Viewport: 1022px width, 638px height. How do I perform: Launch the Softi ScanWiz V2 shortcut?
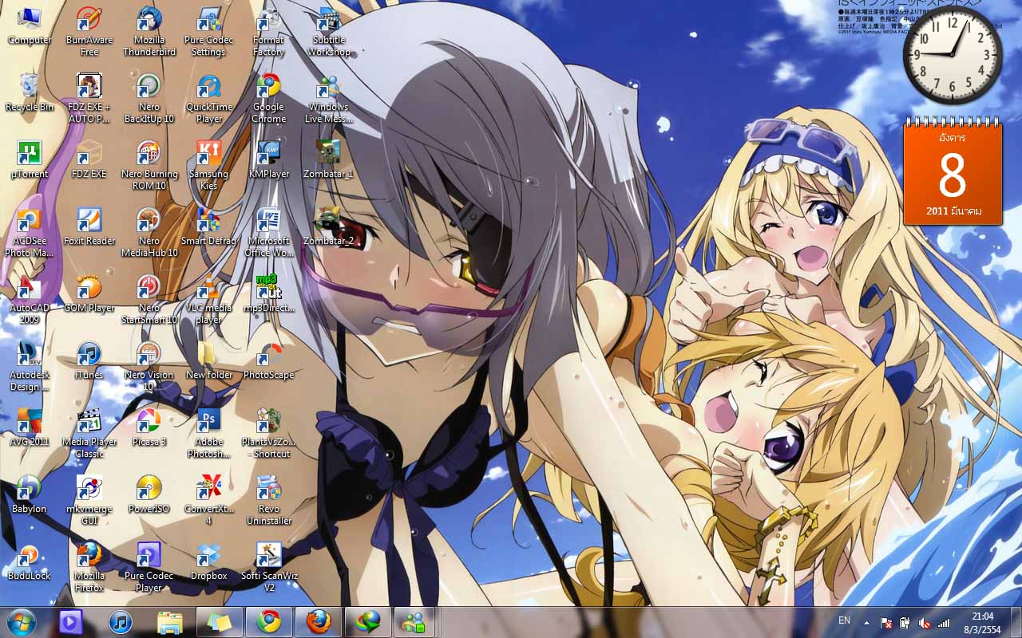pos(269,568)
